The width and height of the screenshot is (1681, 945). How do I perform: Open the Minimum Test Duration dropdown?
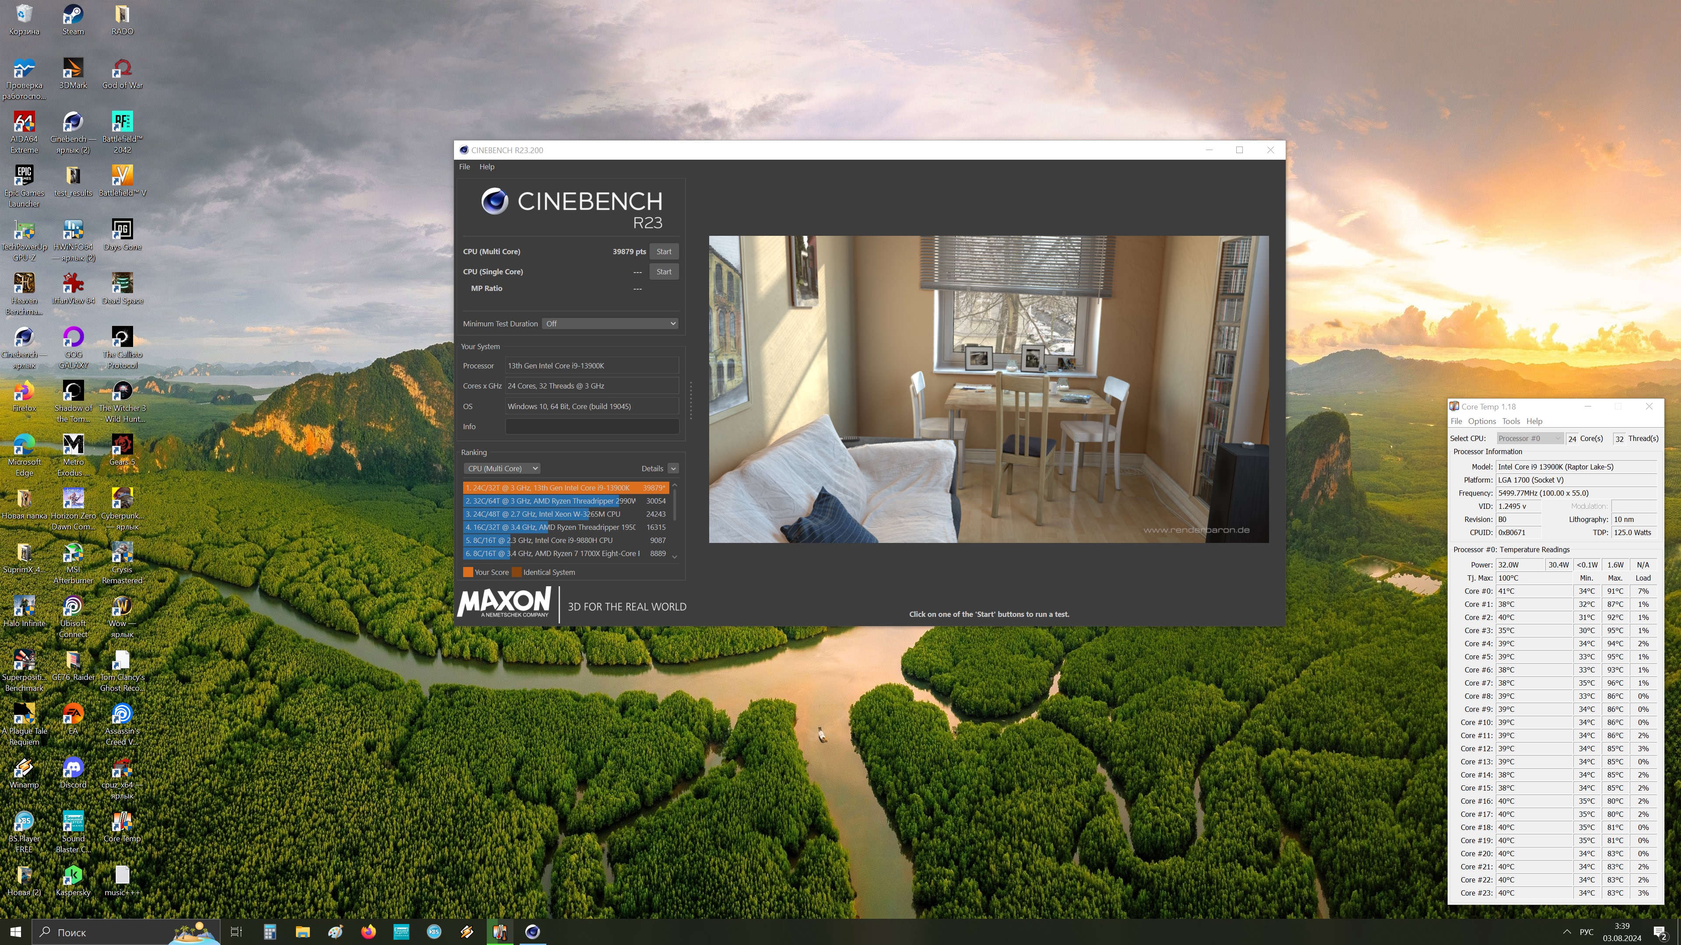[x=609, y=323]
